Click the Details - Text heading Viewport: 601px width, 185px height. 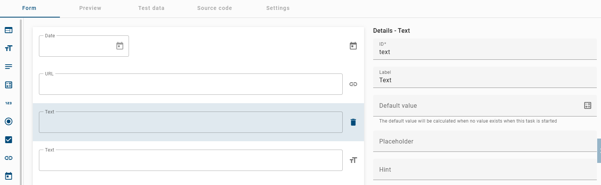pos(392,31)
